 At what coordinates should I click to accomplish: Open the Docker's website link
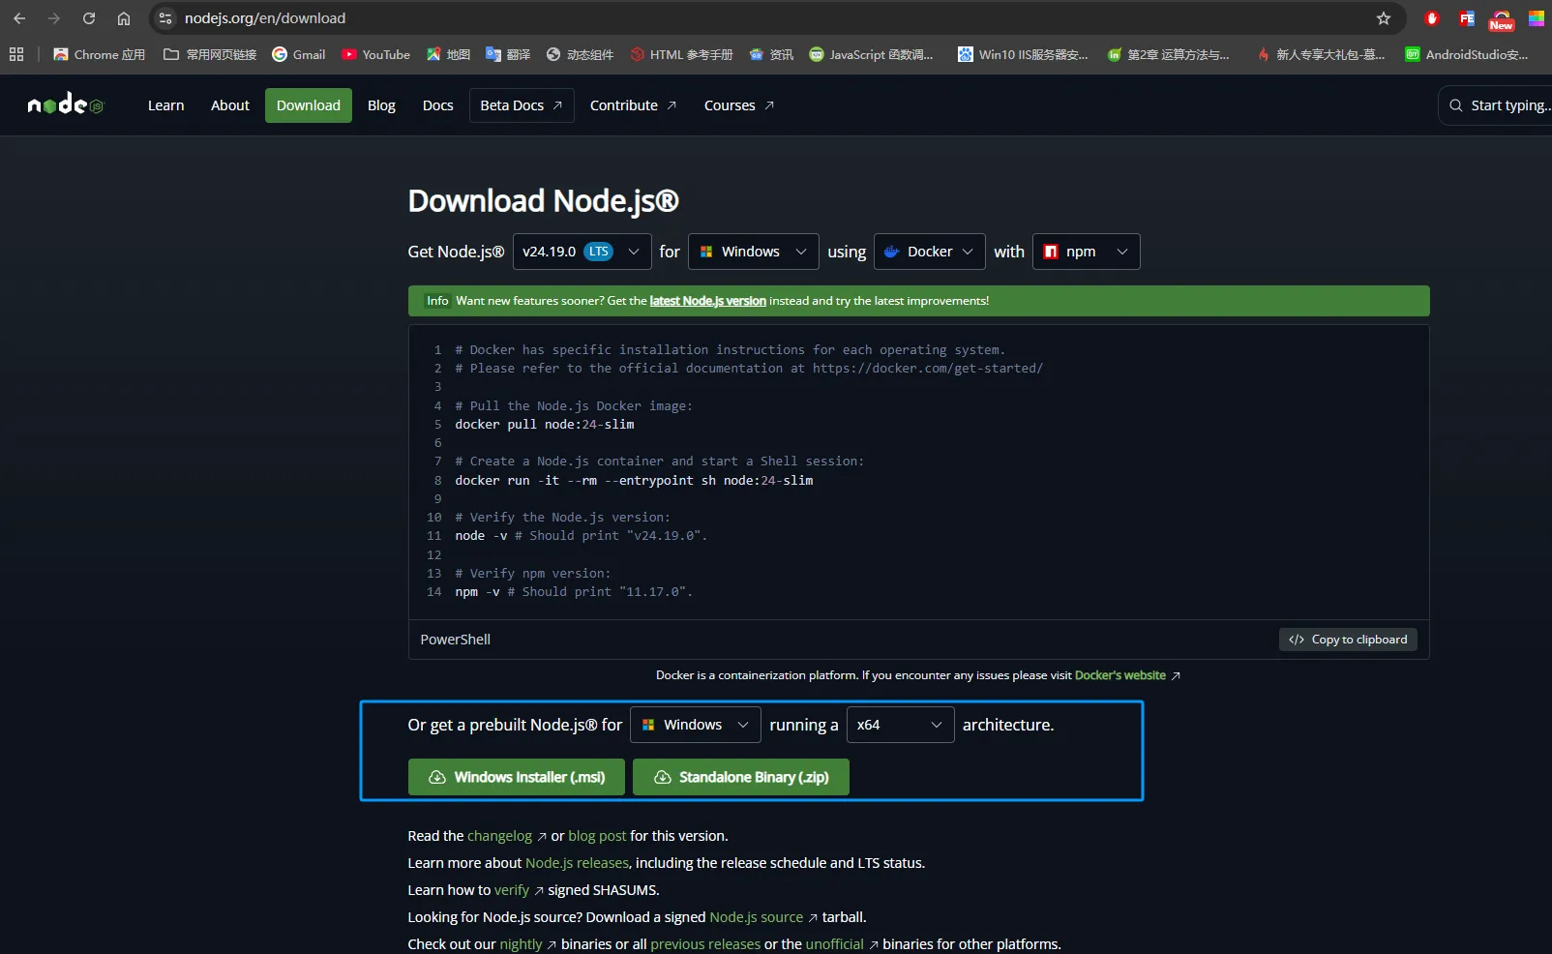tap(1120, 675)
